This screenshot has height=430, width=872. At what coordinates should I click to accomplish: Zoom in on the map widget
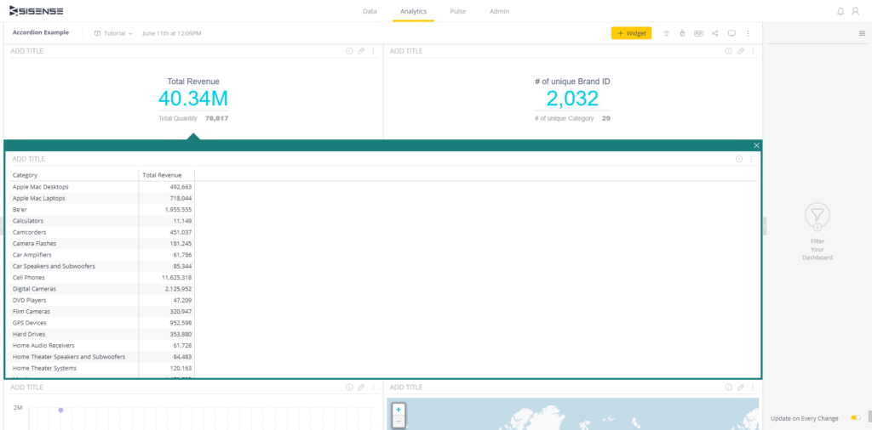pyautogui.click(x=399, y=410)
